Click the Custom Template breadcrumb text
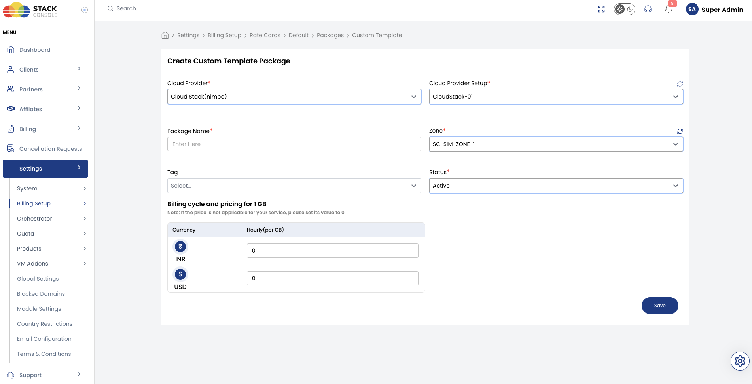This screenshot has width=752, height=384. point(377,35)
